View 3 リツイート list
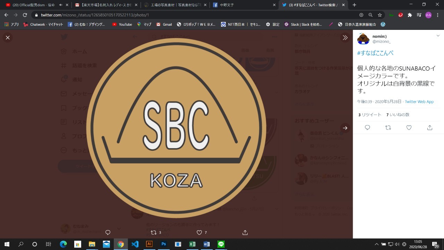This screenshot has width=444, height=250. coord(370,115)
